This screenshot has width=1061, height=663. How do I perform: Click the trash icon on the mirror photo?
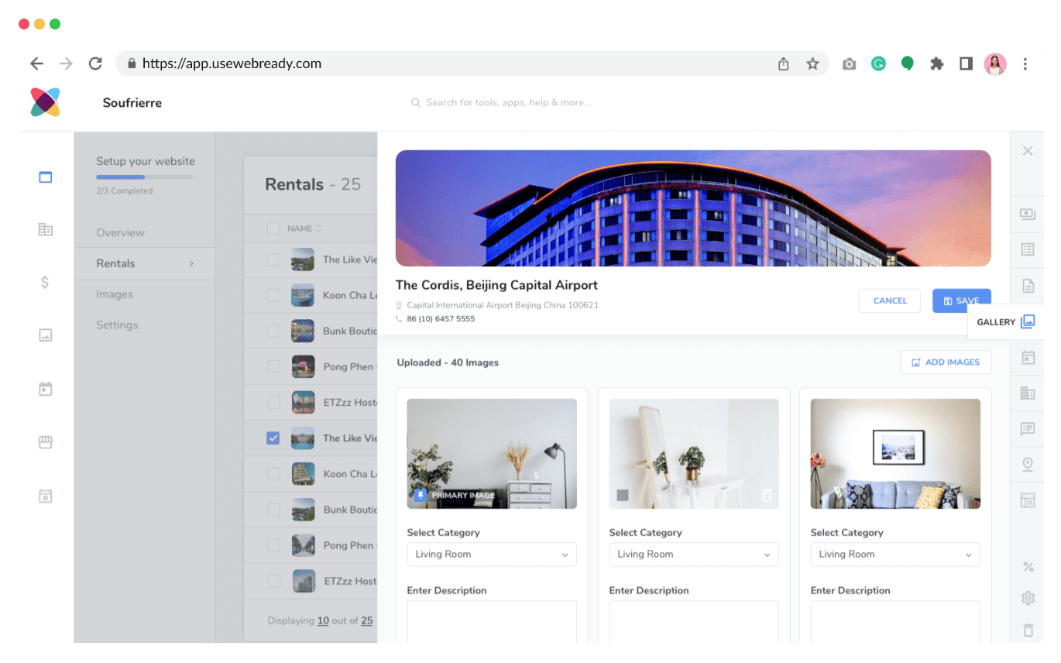click(x=767, y=495)
